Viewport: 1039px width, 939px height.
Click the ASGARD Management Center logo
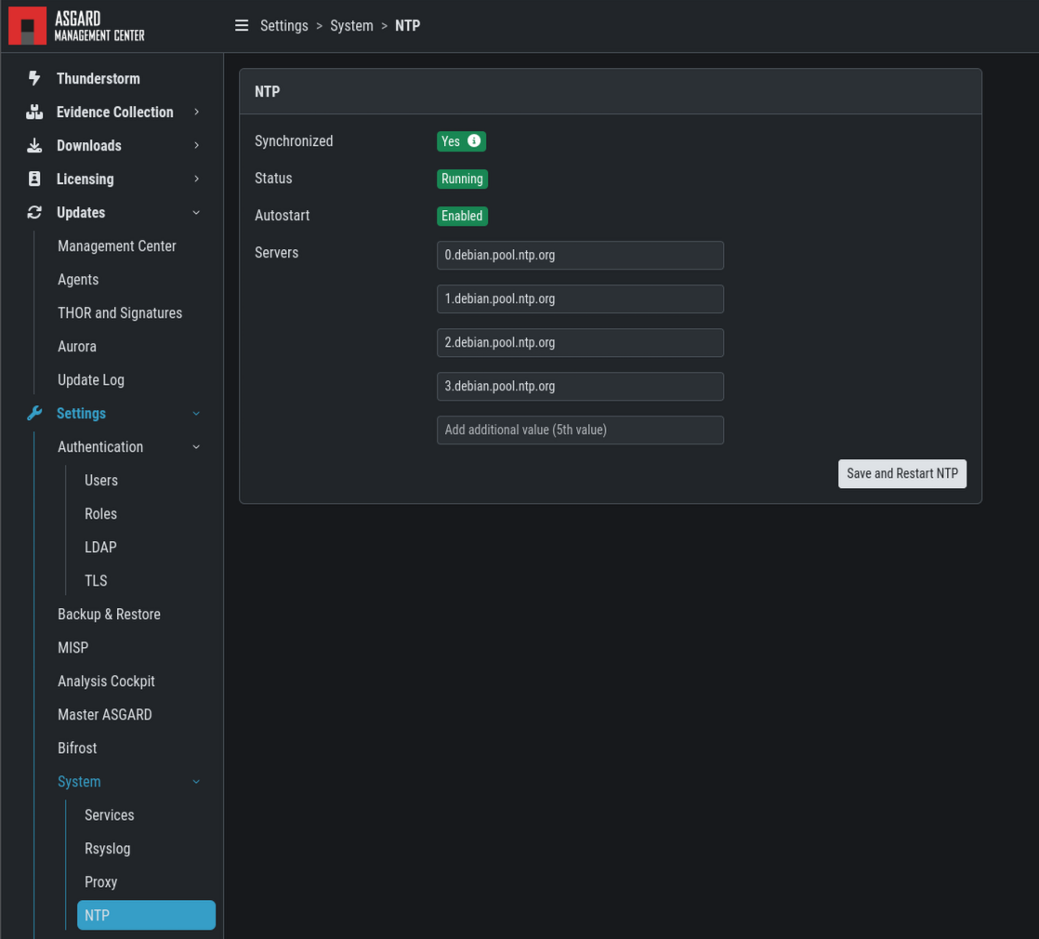click(x=76, y=26)
